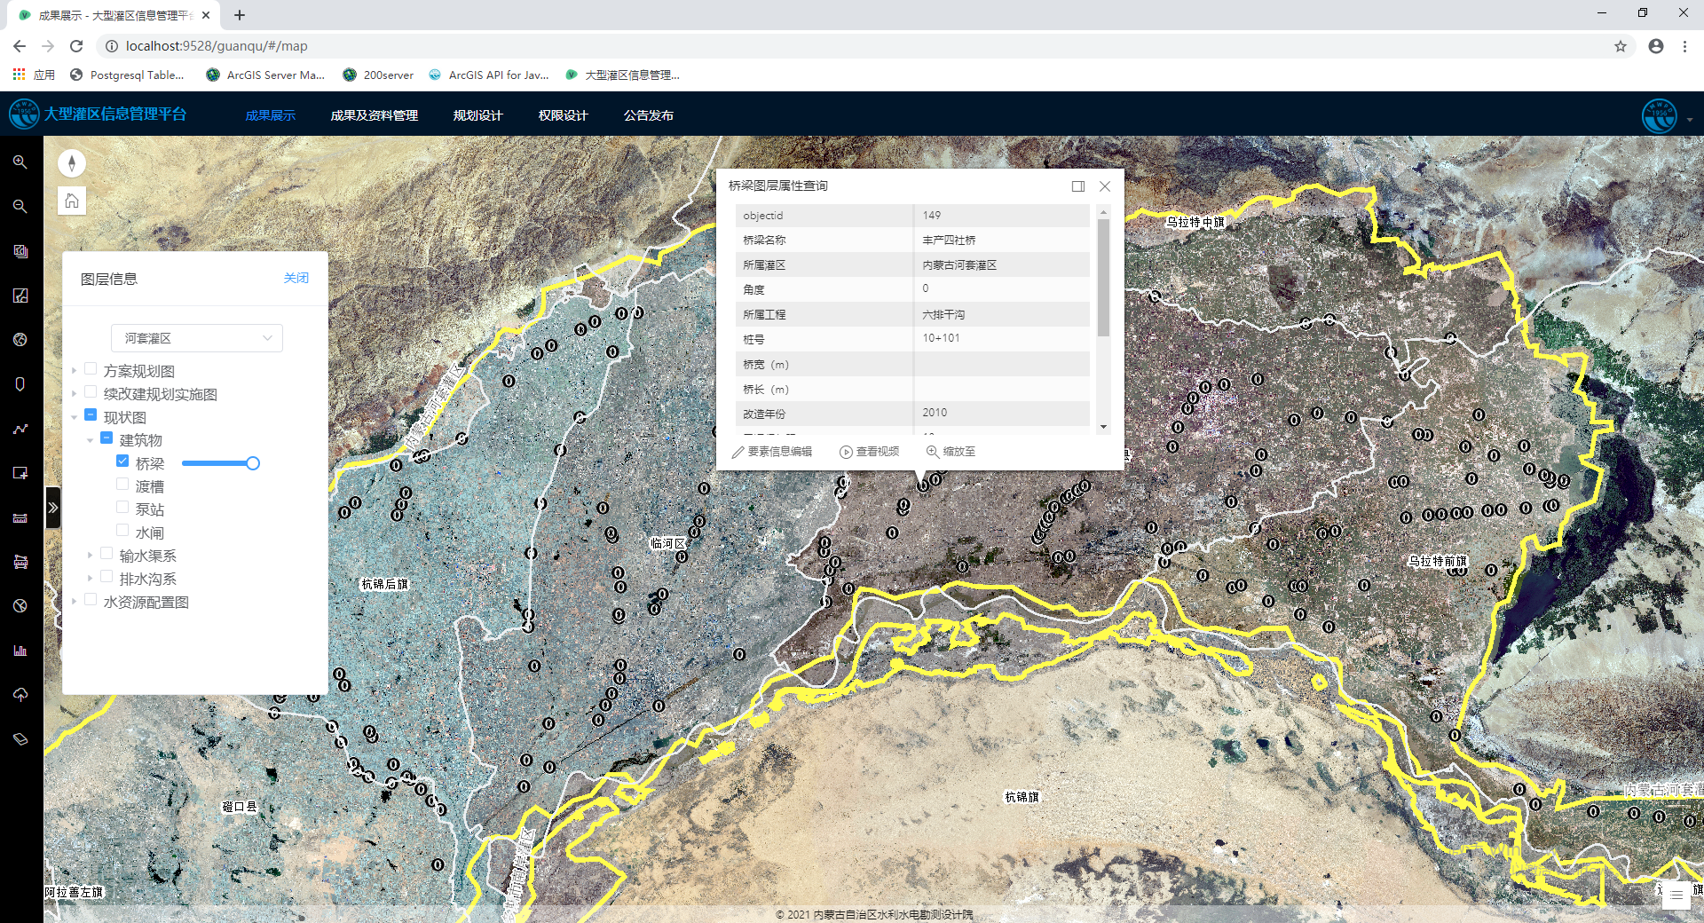
Task: Check the 方案规划图 layer checkbox
Action: (91, 369)
